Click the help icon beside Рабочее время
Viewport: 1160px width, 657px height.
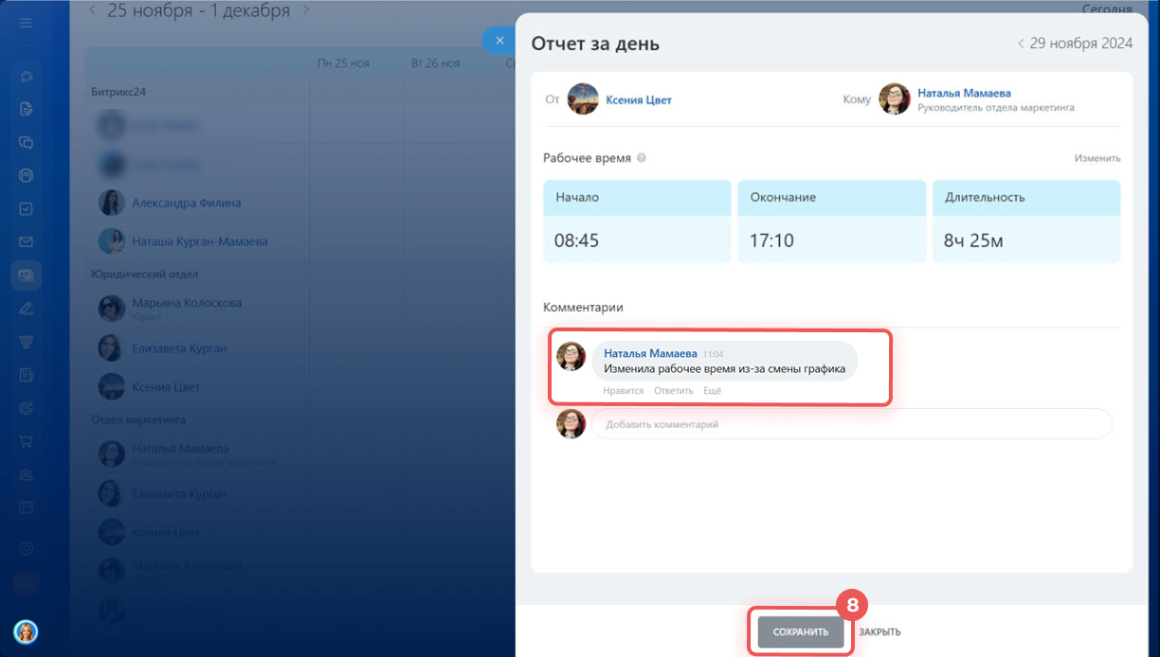(x=642, y=158)
